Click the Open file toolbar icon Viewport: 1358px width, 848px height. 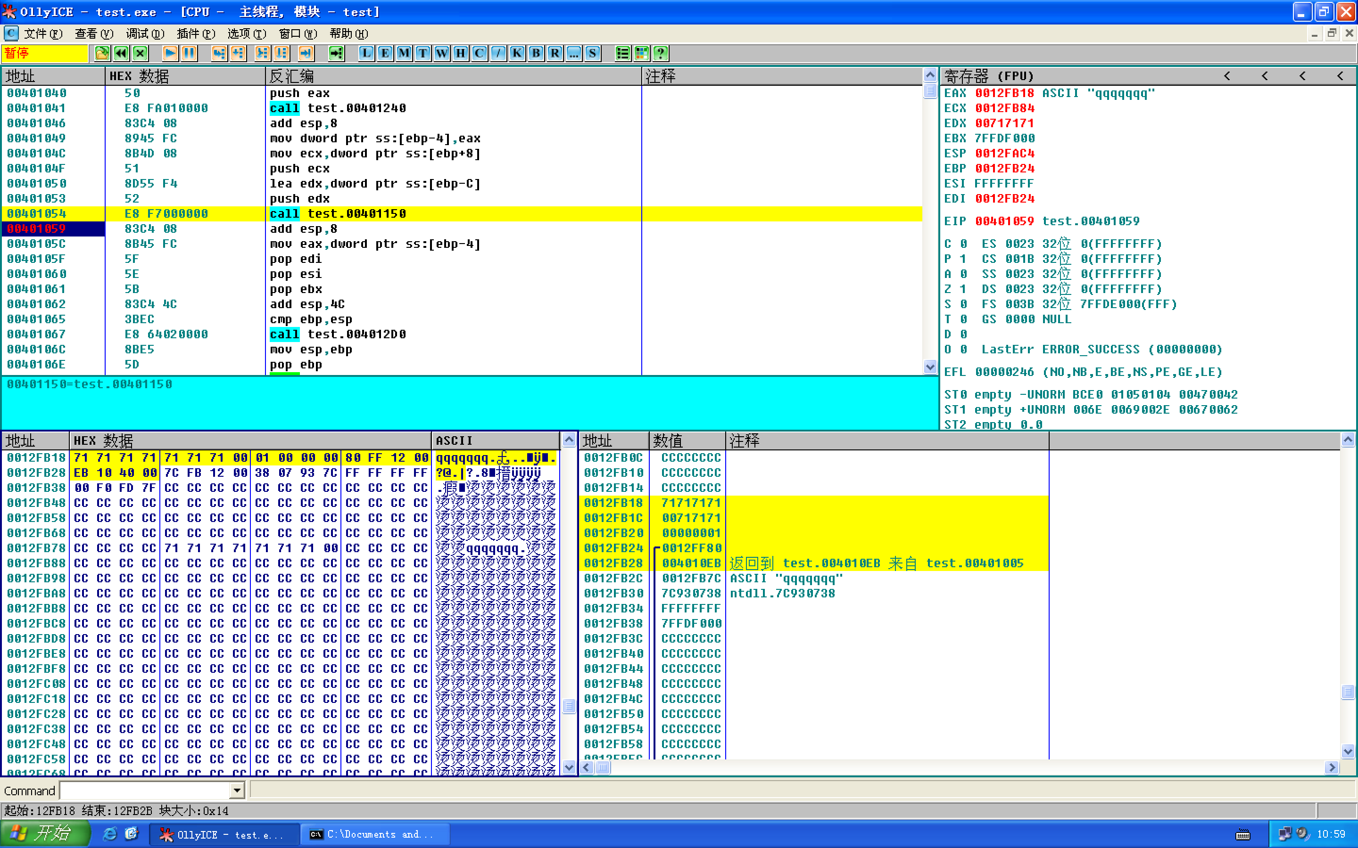pyautogui.click(x=102, y=53)
